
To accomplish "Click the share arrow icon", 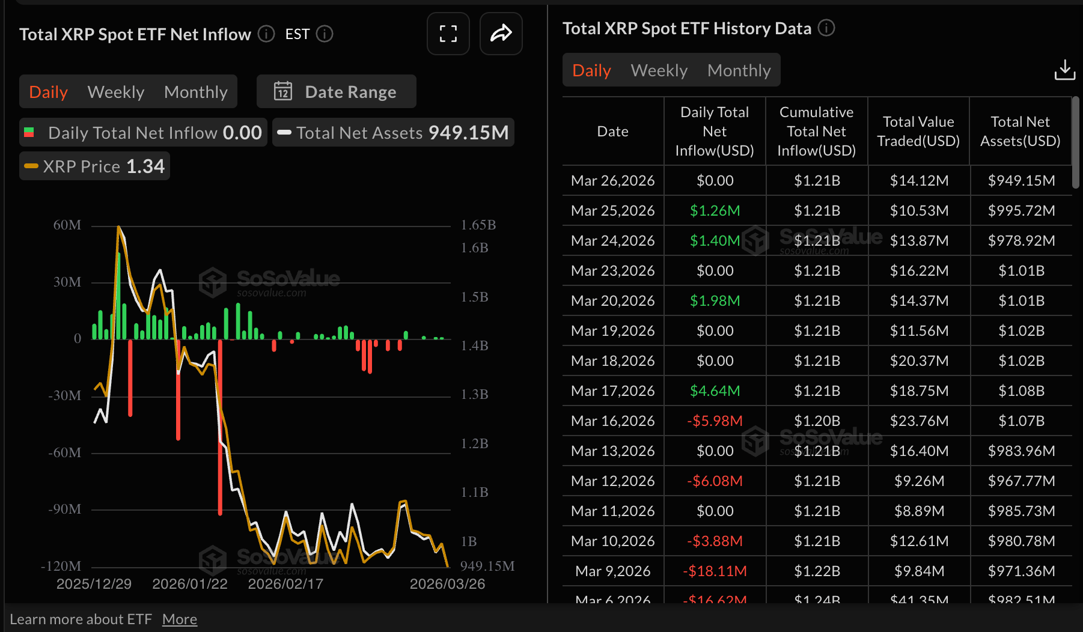I will [x=501, y=34].
